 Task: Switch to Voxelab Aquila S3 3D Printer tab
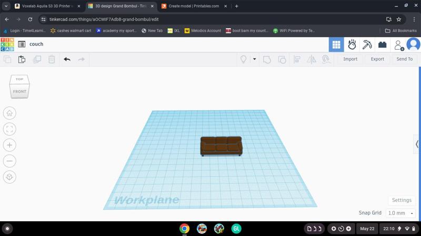pyautogui.click(x=47, y=6)
